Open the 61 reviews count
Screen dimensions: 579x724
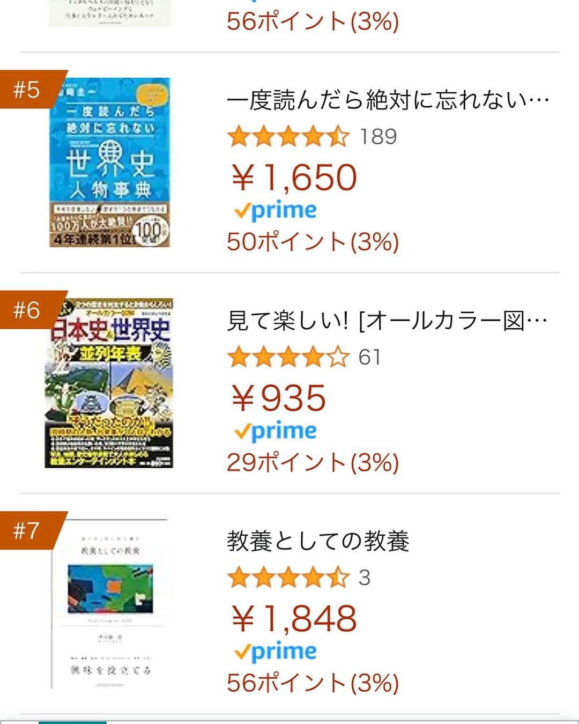tap(370, 357)
